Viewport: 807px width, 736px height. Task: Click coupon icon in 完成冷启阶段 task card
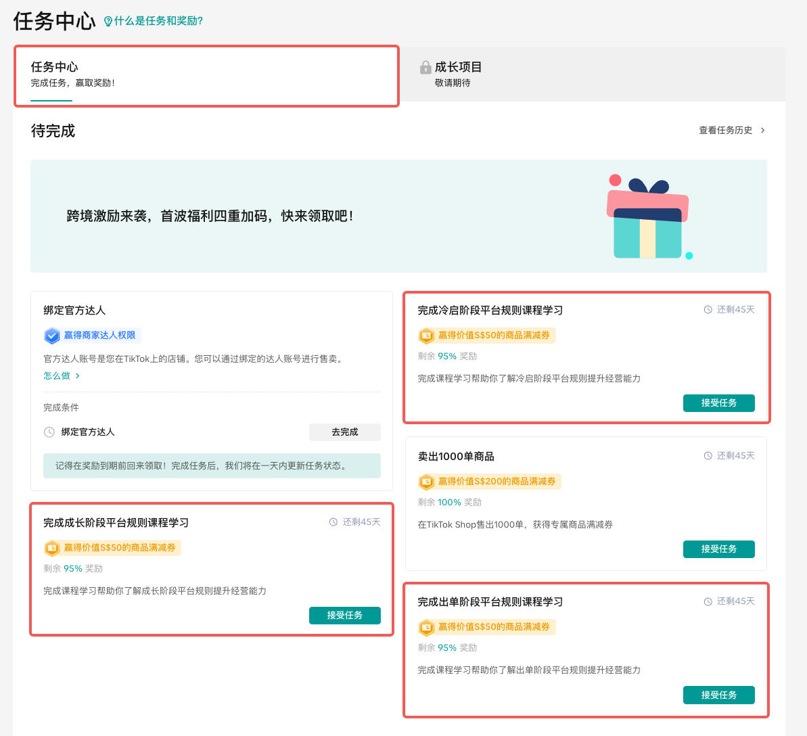[x=426, y=336]
